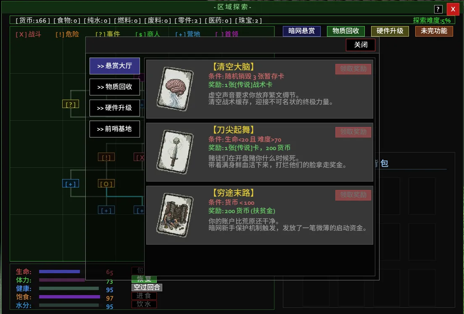464x314 pixels.
Task: Go to the >> 硬件升级 sidebar tab
Action: point(115,108)
